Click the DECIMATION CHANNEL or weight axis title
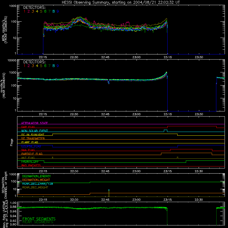 [4, 185]
